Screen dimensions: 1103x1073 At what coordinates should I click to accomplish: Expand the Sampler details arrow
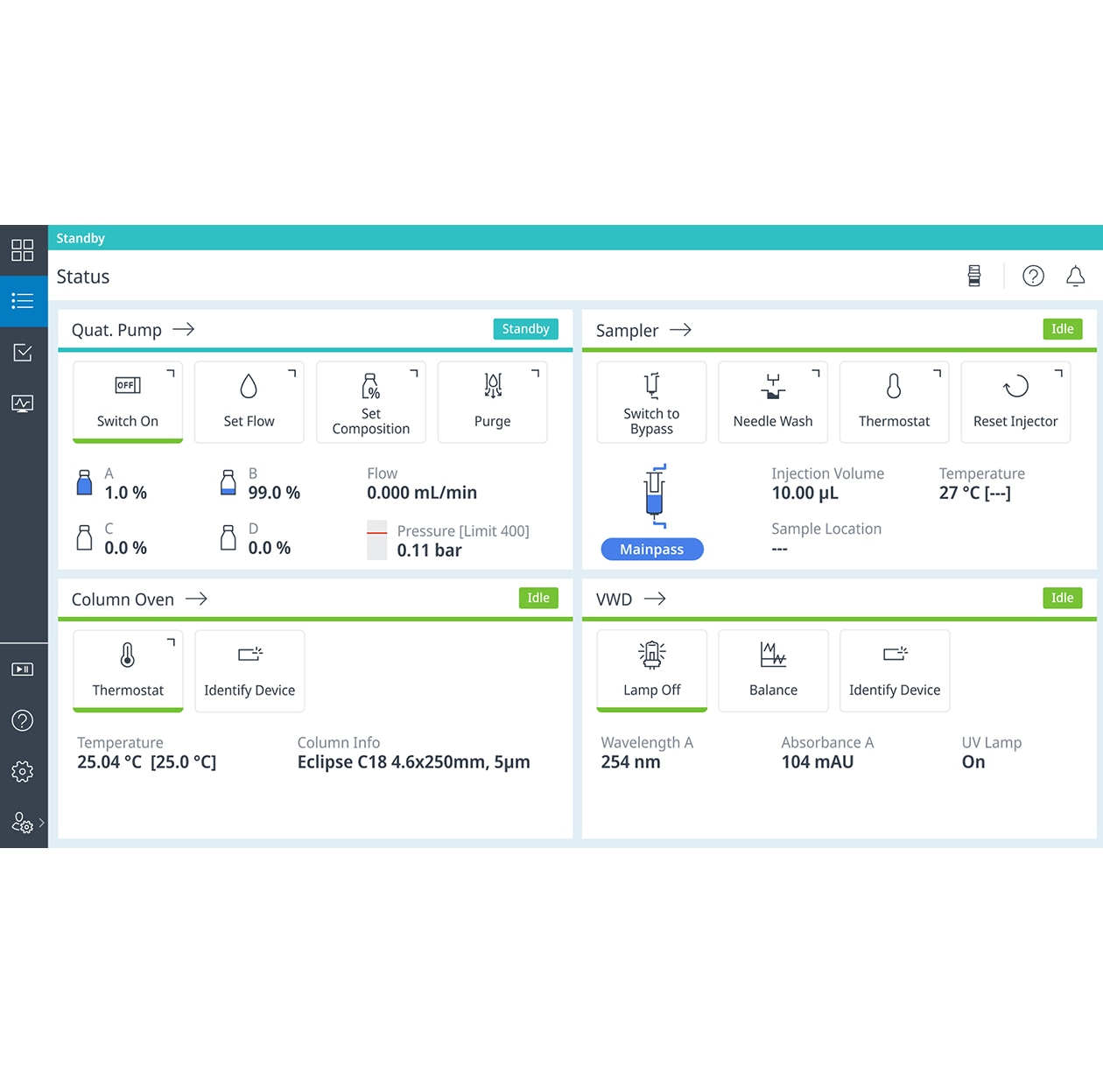point(680,330)
